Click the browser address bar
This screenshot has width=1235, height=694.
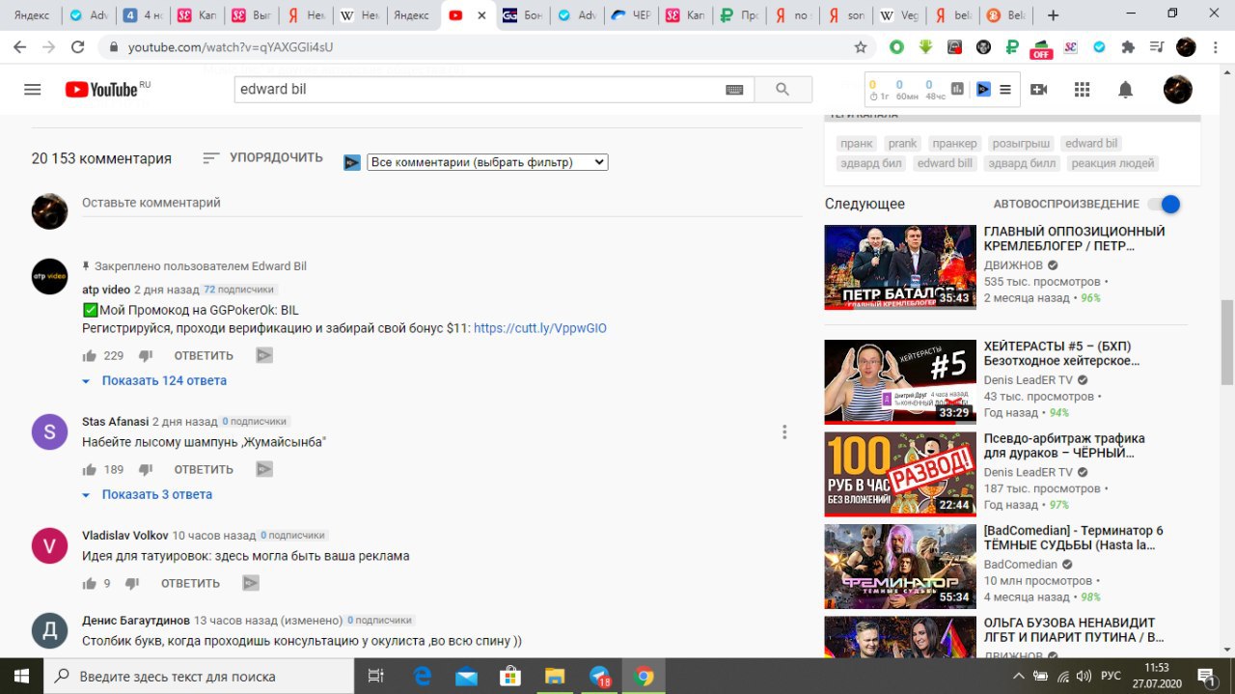(482, 46)
